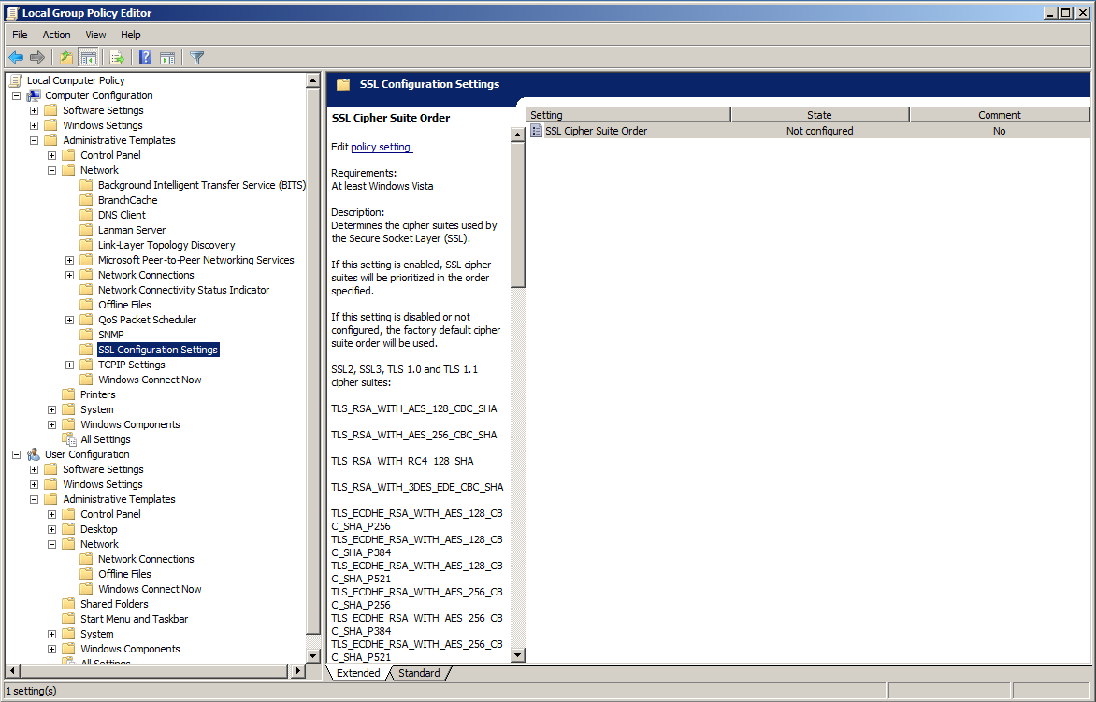The image size is (1096, 702).
Task: Sort by the Setting column header
Action: (628, 115)
